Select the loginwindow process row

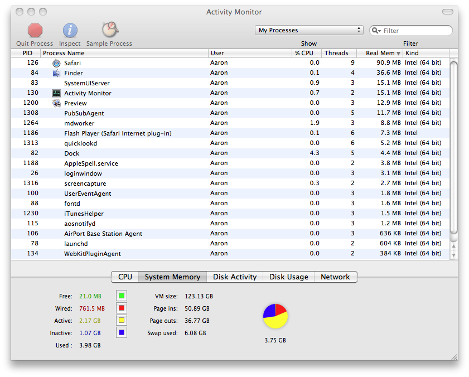230,173
